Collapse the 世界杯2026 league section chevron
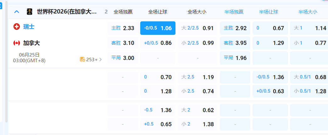328x135 pixels. point(17,12)
